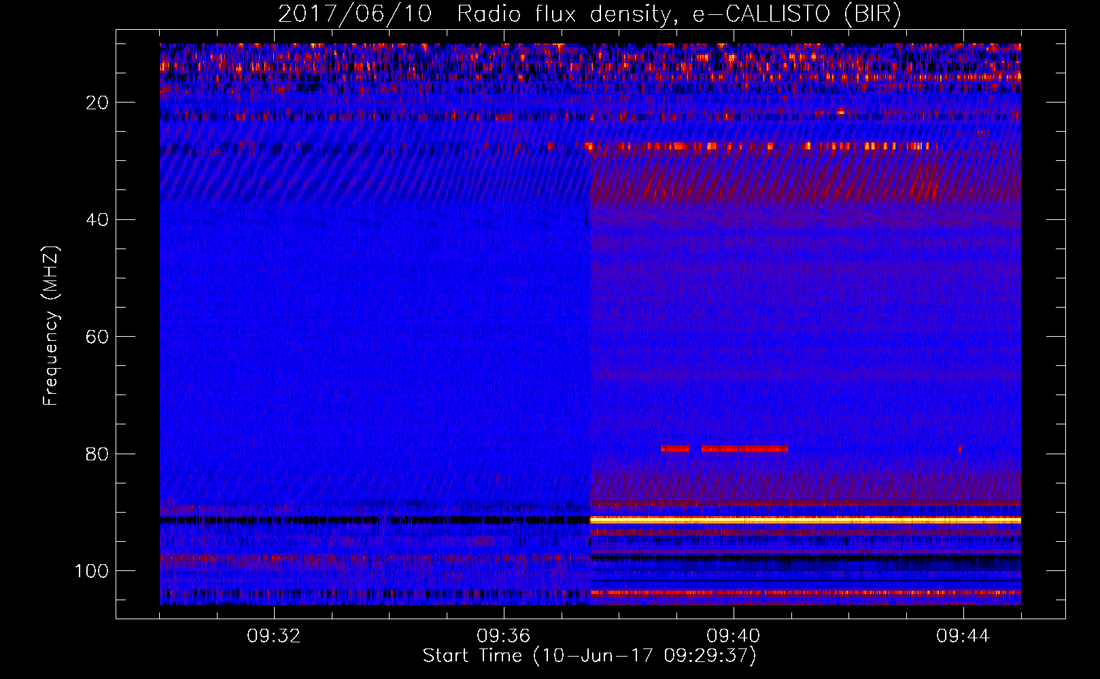Click the 09:32 time tick label
Viewport: 1100px width, 679px height.
click(x=274, y=636)
